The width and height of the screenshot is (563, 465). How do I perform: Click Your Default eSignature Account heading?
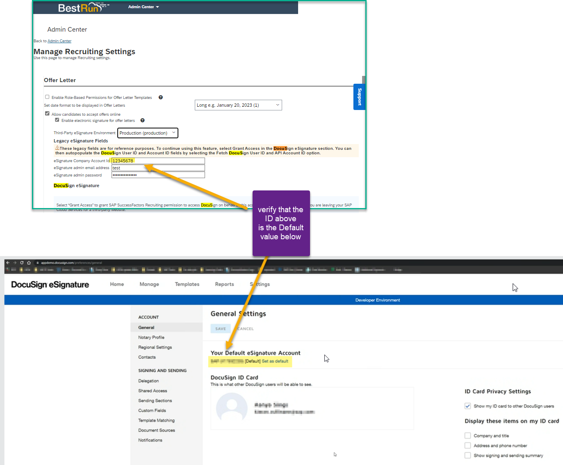tap(255, 353)
